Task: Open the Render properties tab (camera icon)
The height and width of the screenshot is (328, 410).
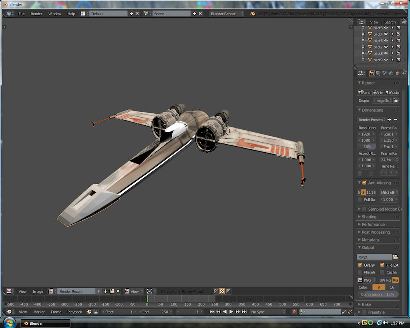Action: click(372, 74)
